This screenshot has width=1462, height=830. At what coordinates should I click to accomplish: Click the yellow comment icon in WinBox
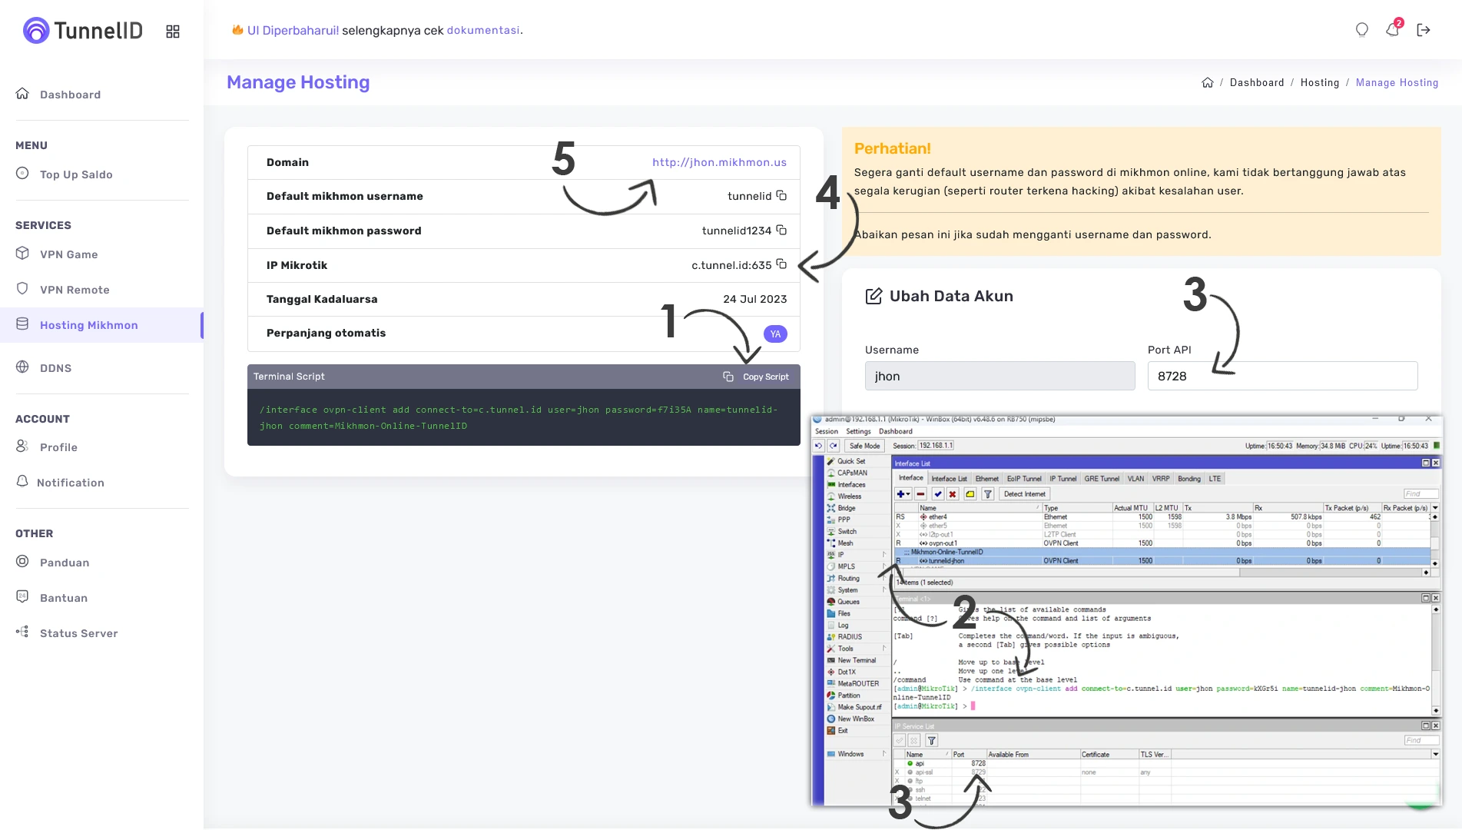coord(970,494)
